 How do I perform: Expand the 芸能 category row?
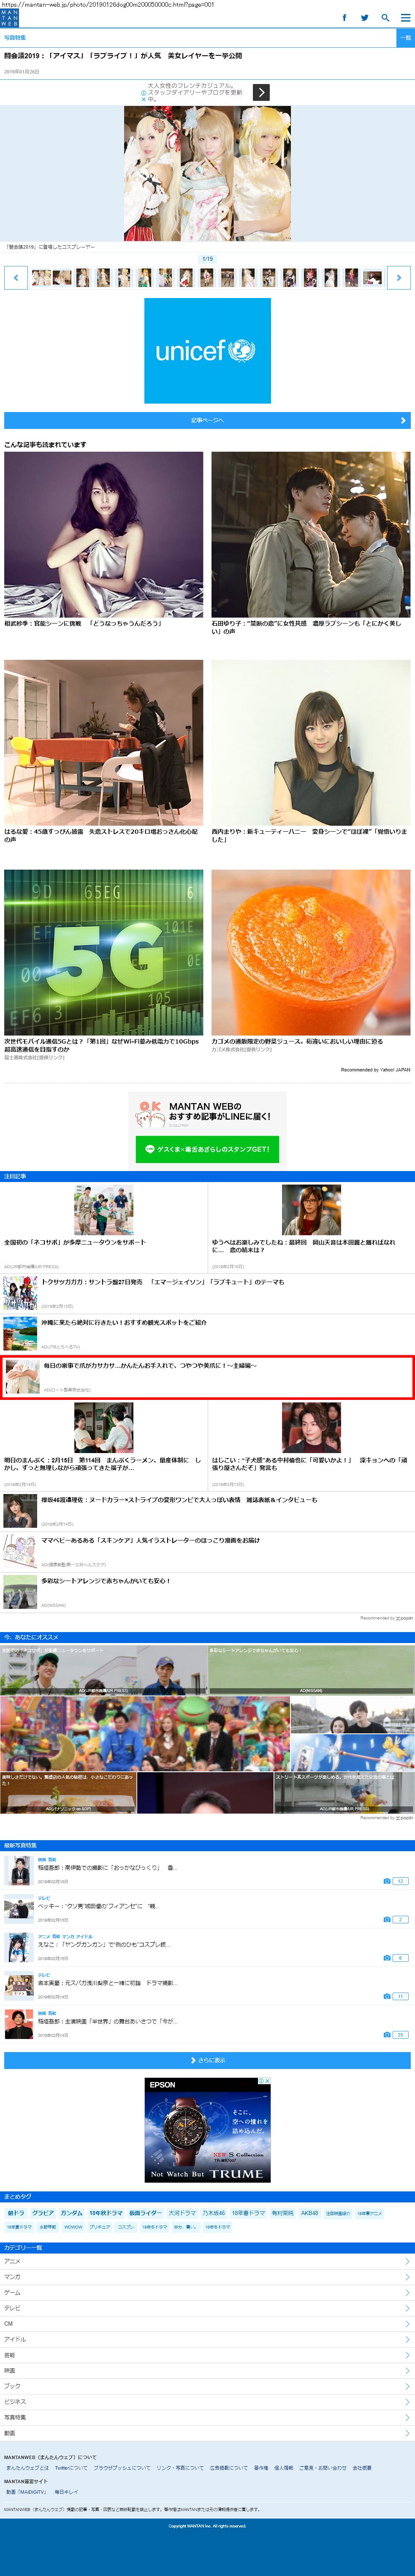[x=207, y=2355]
